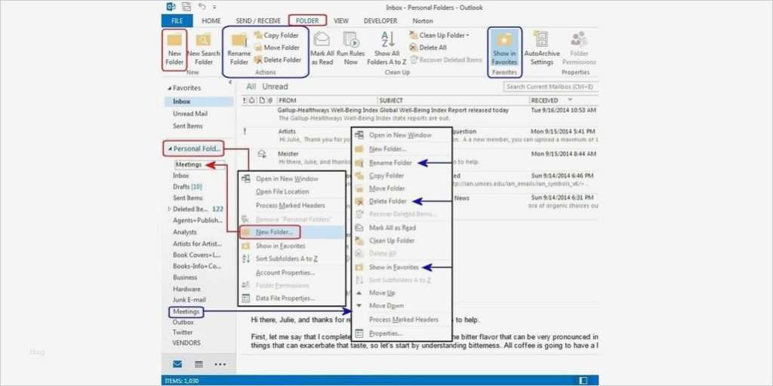Image resolution: width=773 pixels, height=386 pixels.
Task: Open the DEVELOPER tab
Action: click(x=380, y=21)
